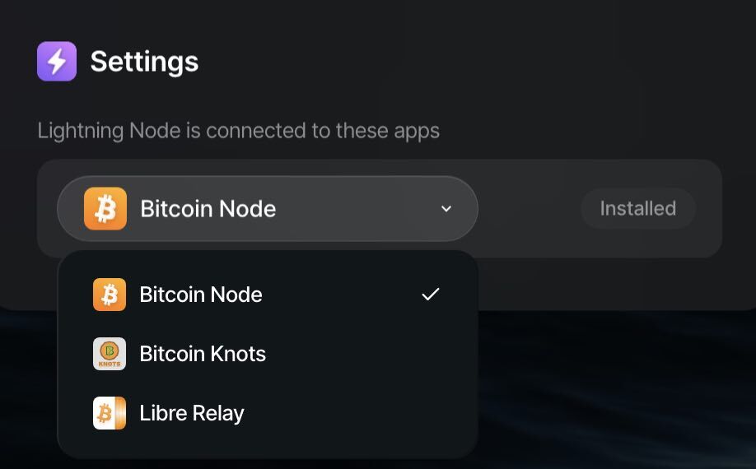The width and height of the screenshot is (756, 469).
Task: Click the Settings heading text
Action: click(145, 62)
